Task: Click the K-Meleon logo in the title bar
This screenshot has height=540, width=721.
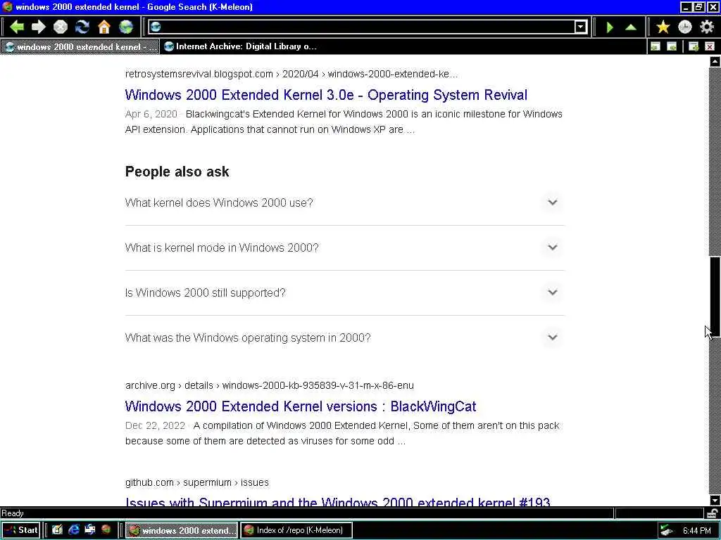Action: (7, 7)
